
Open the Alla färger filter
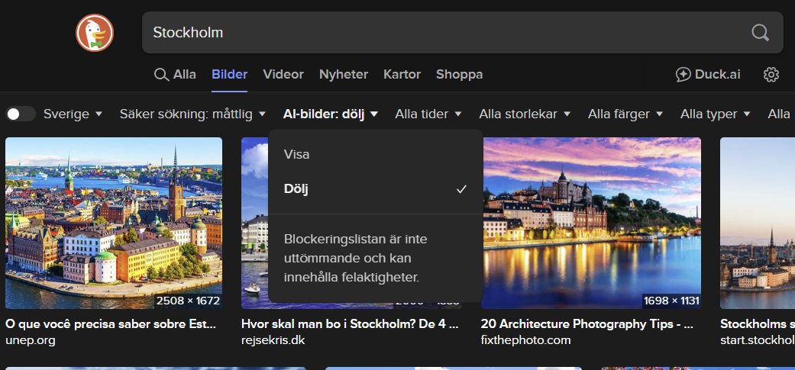tap(625, 114)
